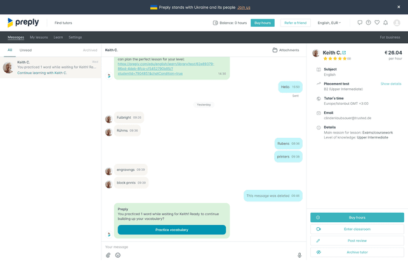Screen dimensions: 408x261
Task: Open favorites heart icon
Action: [377, 23]
